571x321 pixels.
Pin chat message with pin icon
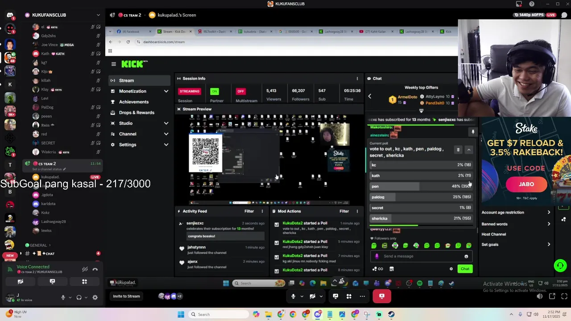coord(473,132)
